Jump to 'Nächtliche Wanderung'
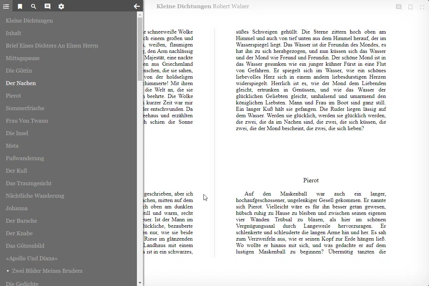This screenshot has height=286, width=429. tap(35, 196)
